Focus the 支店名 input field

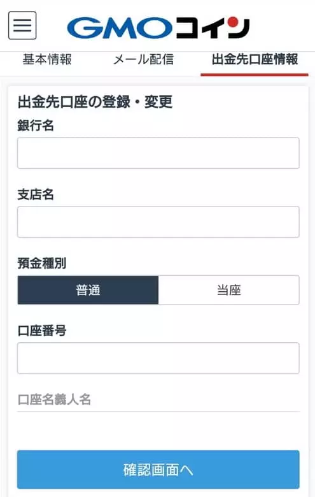158,222
